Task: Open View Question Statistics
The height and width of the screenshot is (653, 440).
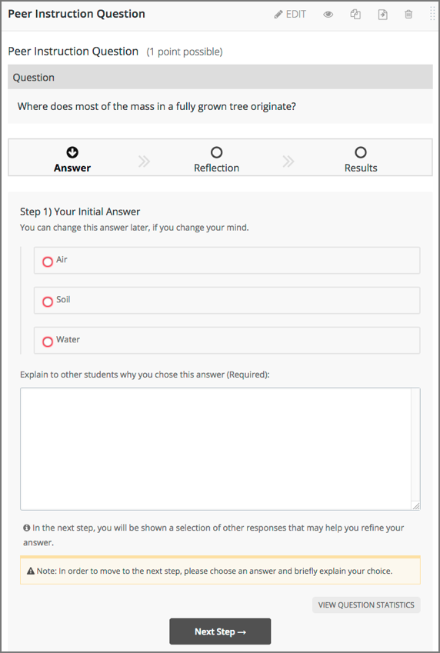Action: [x=366, y=605]
